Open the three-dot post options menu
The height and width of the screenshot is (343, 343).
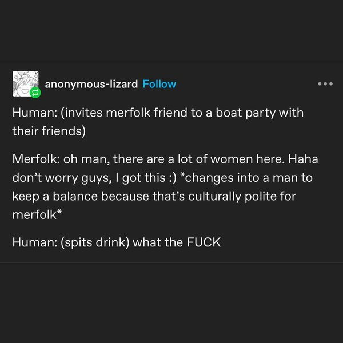[325, 84]
